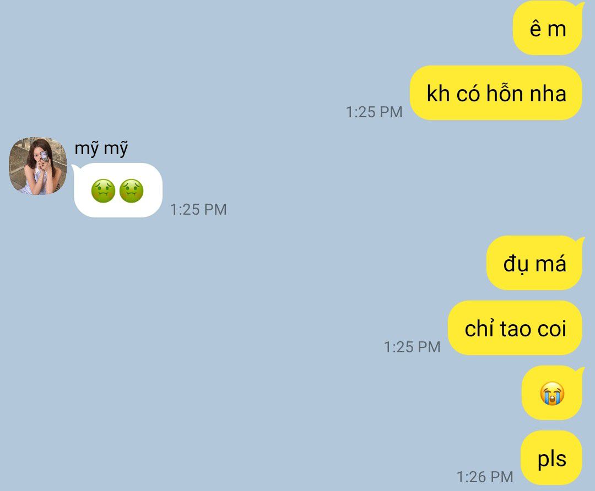Tap the "chỉ tao coi" message bubble
595x491 pixels.
(515, 328)
